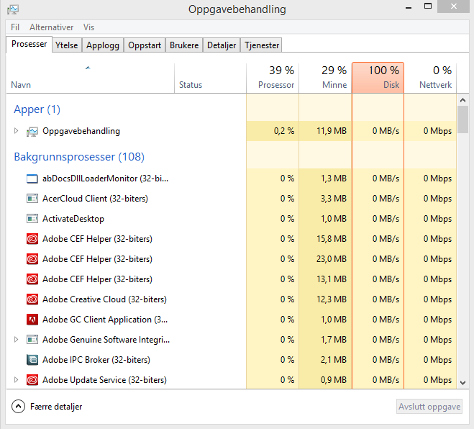This screenshot has width=474, height=429.
Task: Select Adobe IPC Broker (32-biters) row
Action: tap(232, 360)
